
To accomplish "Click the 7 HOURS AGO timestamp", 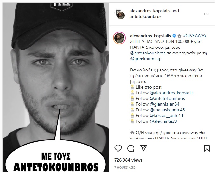I will pos(125,168).
